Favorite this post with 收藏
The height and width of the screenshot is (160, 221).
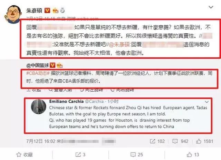pos(25,155)
